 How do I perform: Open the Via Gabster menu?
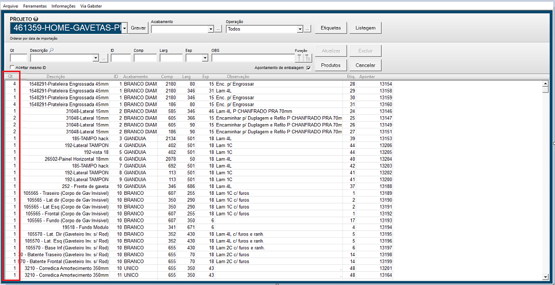[91, 6]
